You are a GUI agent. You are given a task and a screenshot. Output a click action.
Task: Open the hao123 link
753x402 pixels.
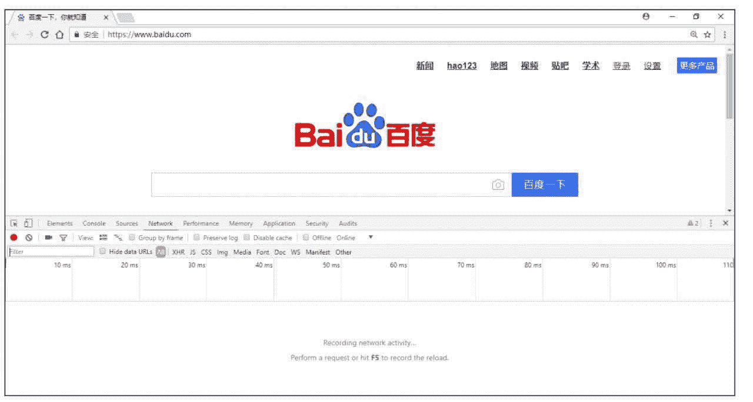[462, 66]
